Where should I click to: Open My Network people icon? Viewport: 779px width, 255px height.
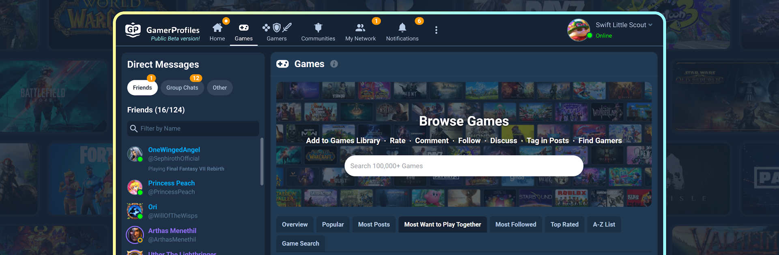point(360,28)
